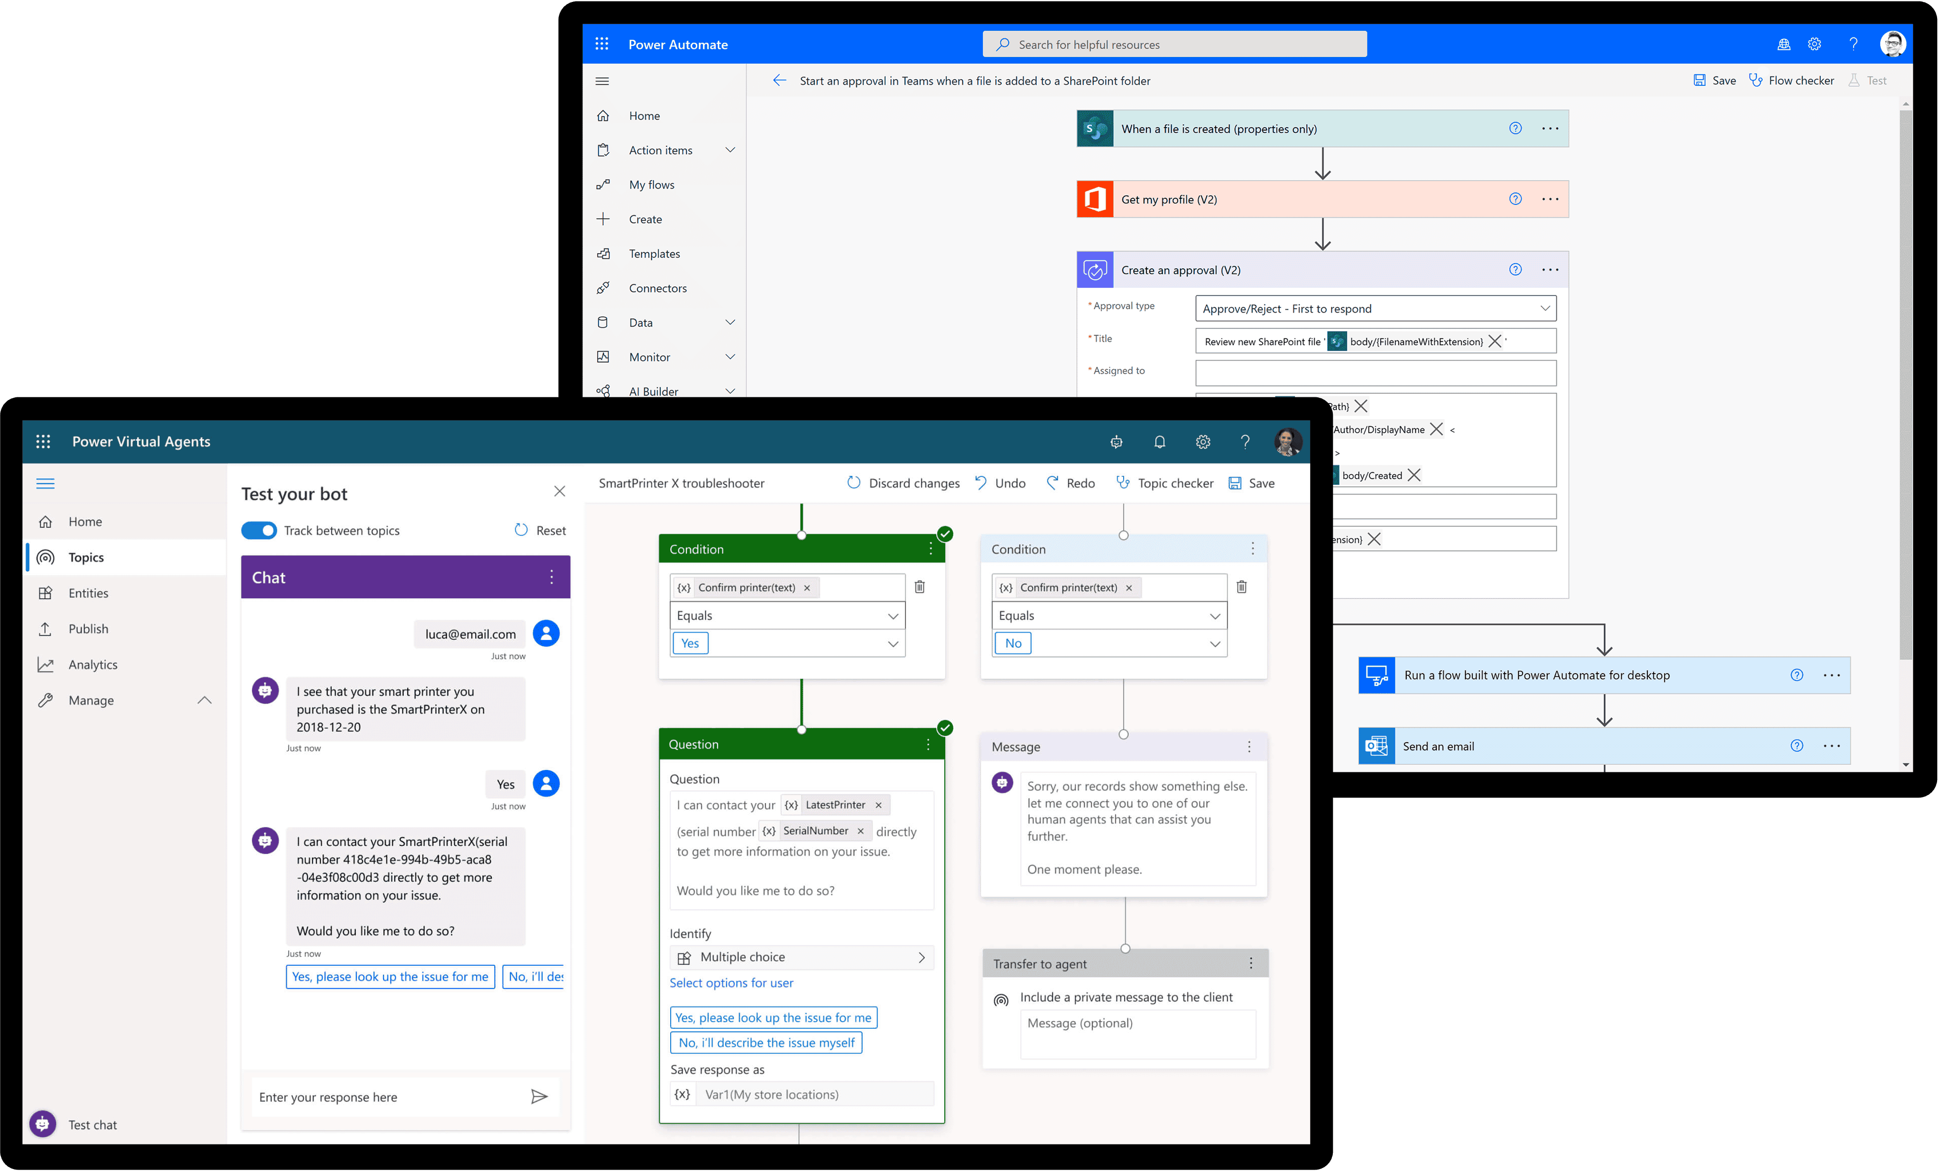Open more options on 'Get my profile (V2)'
1939x1171 pixels.
(1550, 199)
